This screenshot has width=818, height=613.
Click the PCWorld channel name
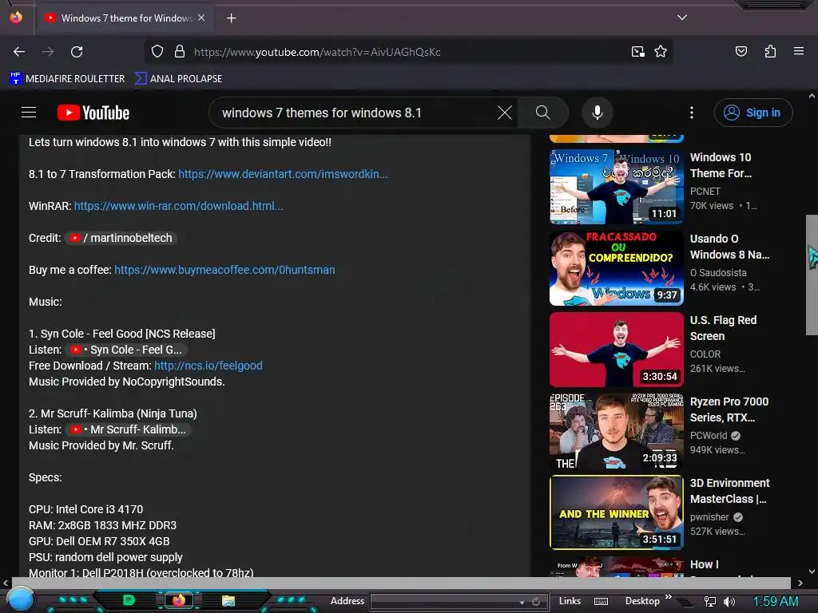[709, 435]
